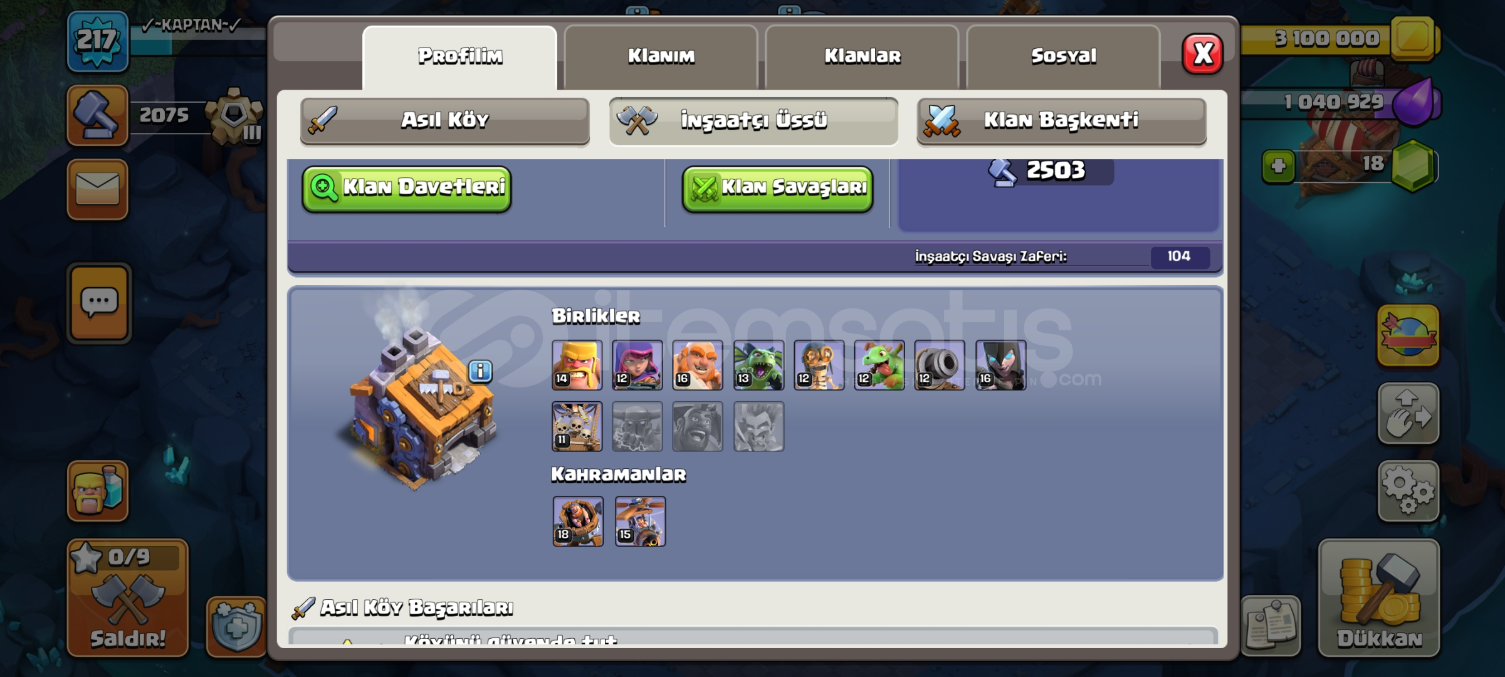Open the settings gears icon
Viewport: 1505px width, 677px height.
point(1408,491)
